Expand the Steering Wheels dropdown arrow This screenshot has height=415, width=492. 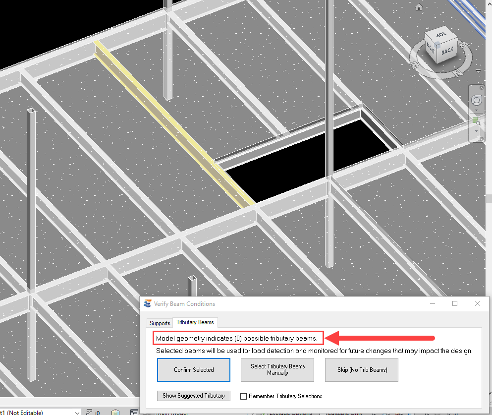[476, 110]
